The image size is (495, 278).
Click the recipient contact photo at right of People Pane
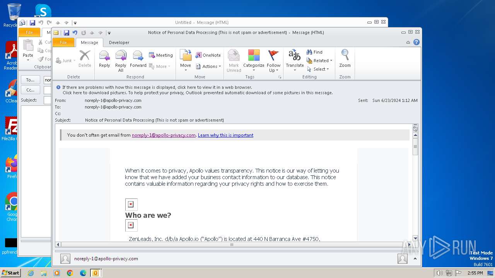403,259
